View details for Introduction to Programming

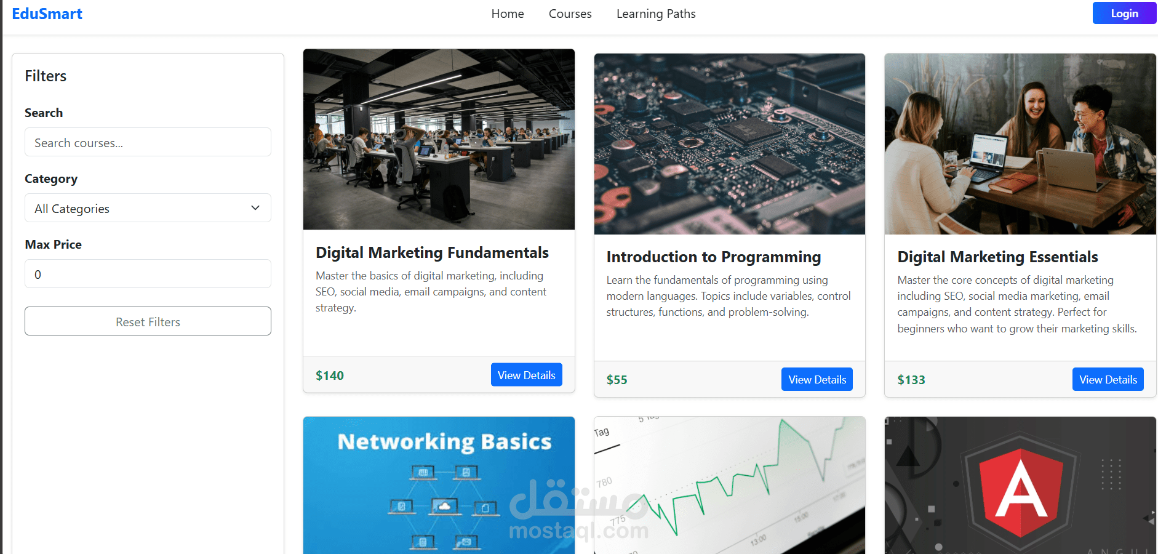point(817,379)
